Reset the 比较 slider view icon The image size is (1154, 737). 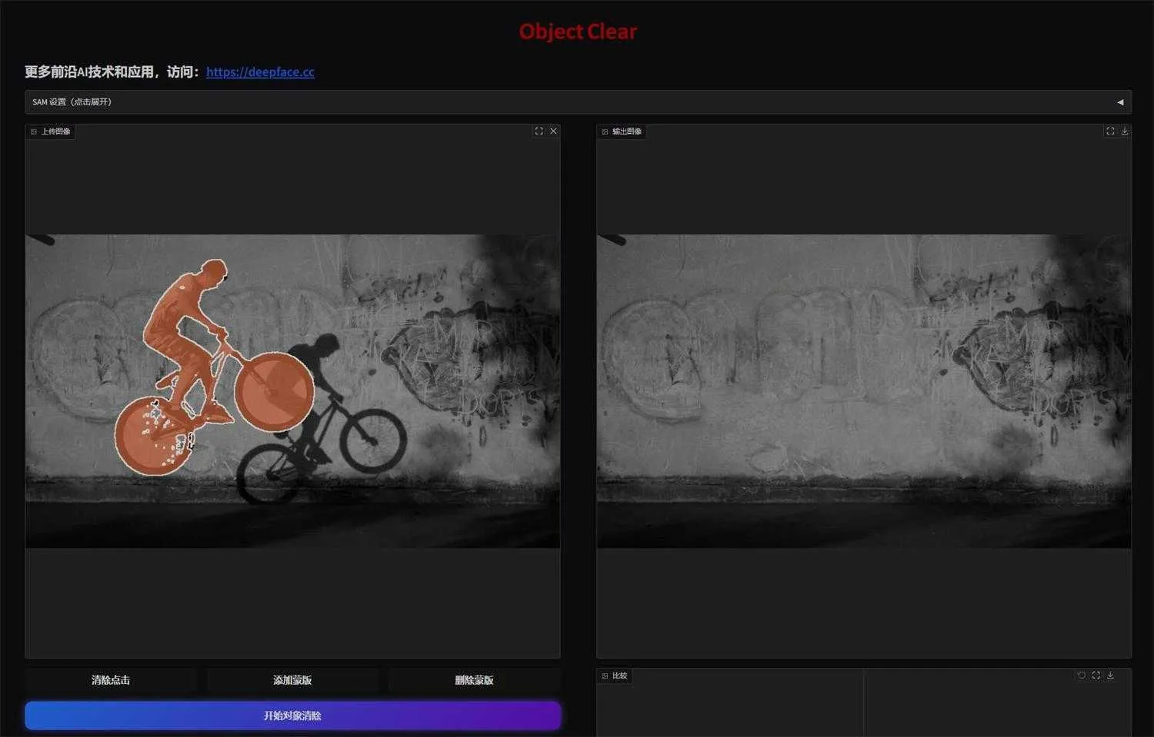pos(1081,676)
